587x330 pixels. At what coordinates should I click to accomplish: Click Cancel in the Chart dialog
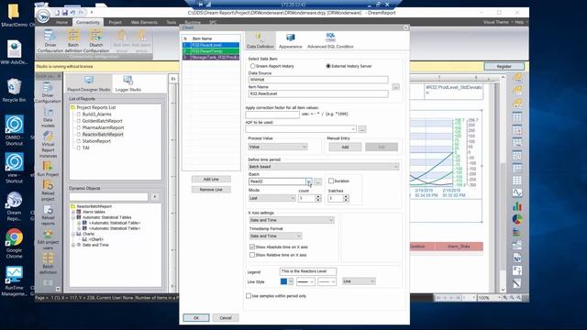pos(226,318)
